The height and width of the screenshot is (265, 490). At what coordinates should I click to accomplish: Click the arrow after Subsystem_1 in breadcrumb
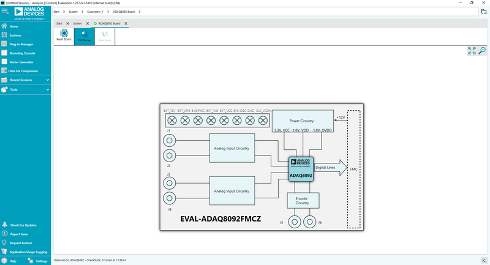108,12
